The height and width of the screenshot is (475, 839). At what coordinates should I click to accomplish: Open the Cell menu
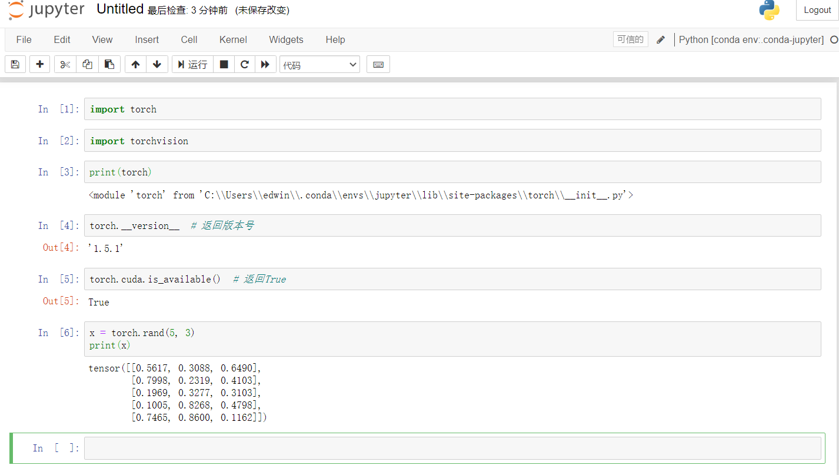click(x=189, y=39)
